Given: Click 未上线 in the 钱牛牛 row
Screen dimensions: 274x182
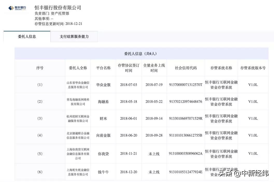Looking at the screenshot, I should (154, 172).
